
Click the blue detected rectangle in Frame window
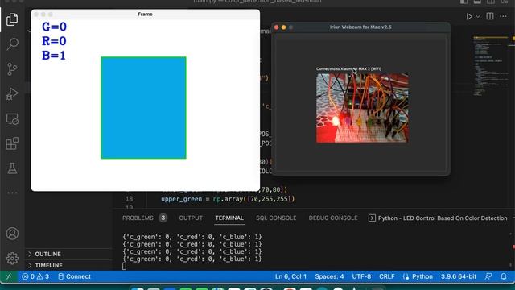[143, 107]
